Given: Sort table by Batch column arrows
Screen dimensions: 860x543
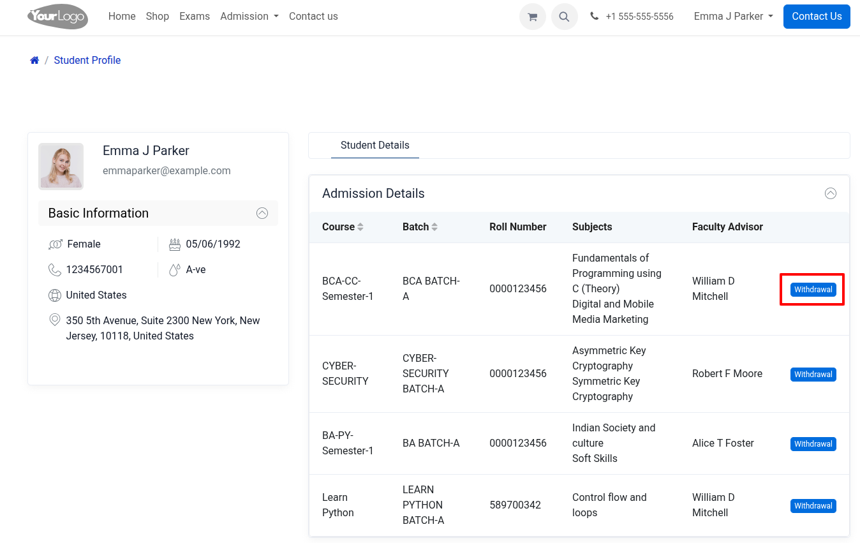Looking at the screenshot, I should click(x=434, y=227).
